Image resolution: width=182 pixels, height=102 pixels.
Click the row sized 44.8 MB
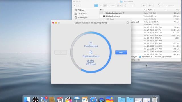156,49
